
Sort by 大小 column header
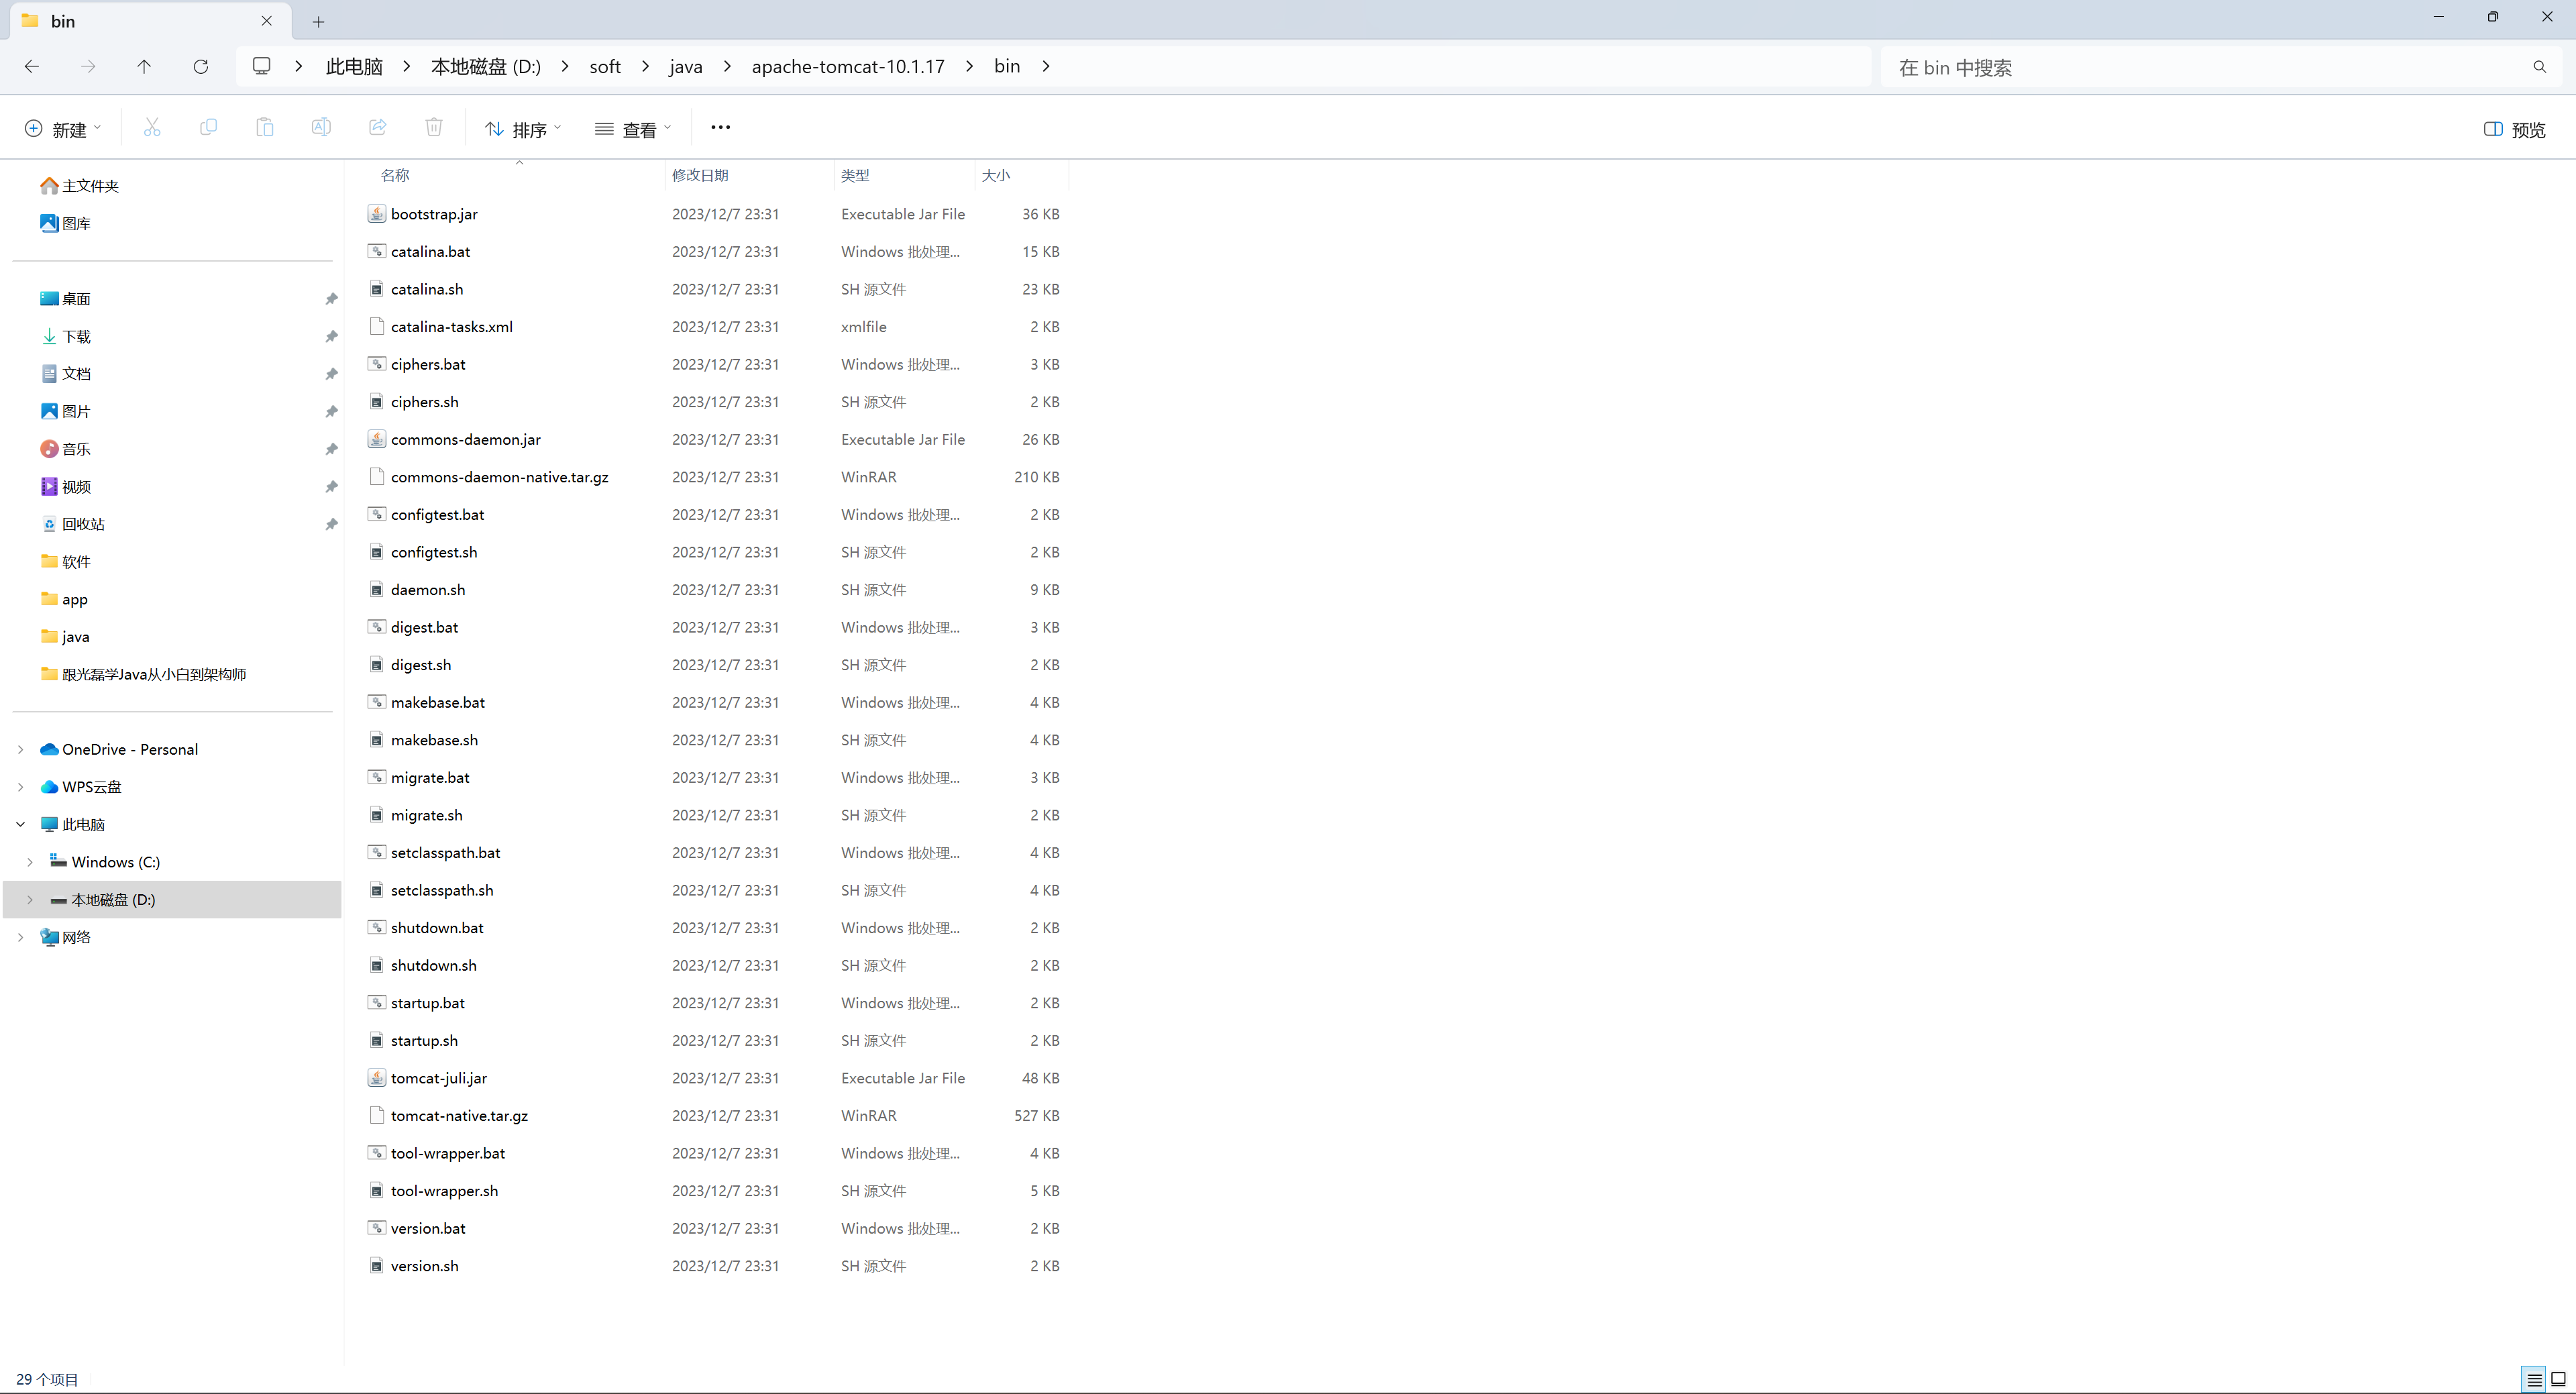[996, 175]
